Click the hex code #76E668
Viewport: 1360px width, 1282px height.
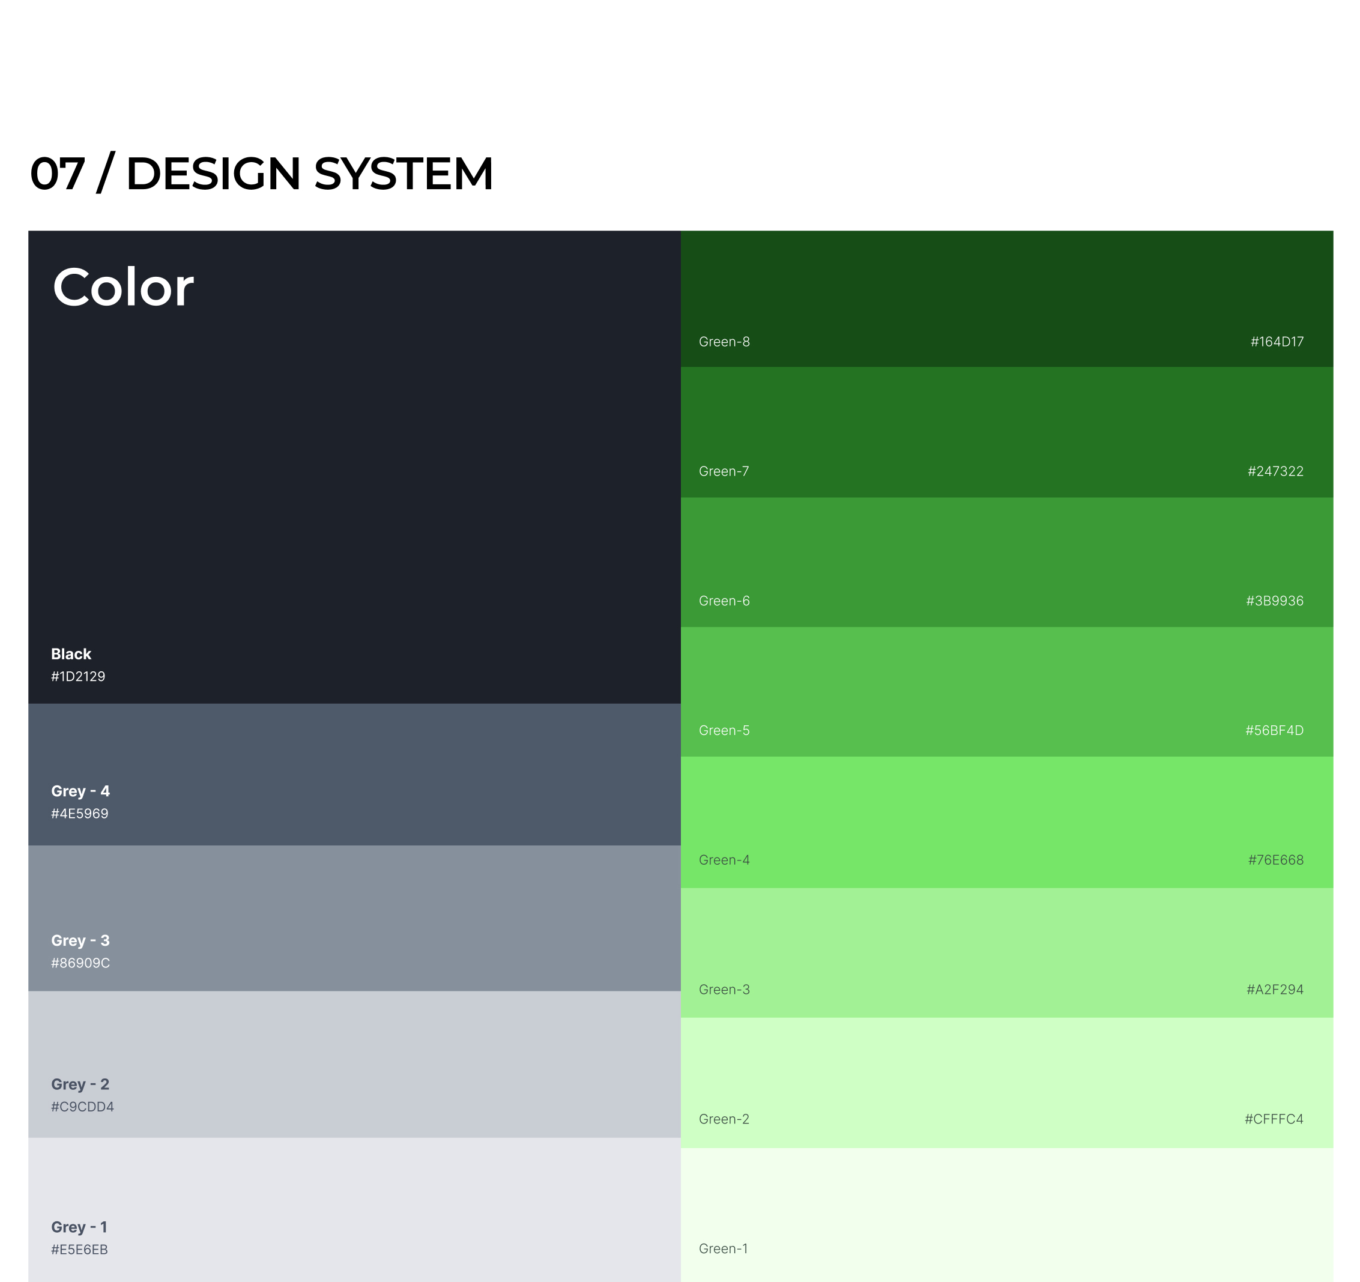click(1276, 860)
